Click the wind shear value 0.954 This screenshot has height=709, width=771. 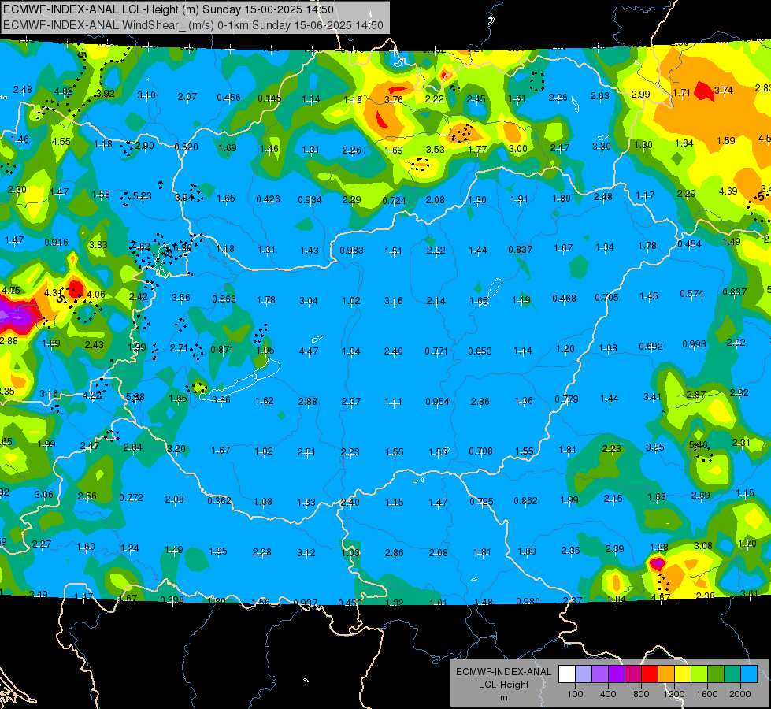(438, 402)
